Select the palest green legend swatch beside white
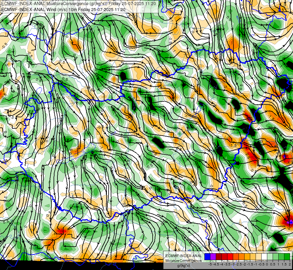Viewport: 293px width, 270px height. (x=270, y=257)
